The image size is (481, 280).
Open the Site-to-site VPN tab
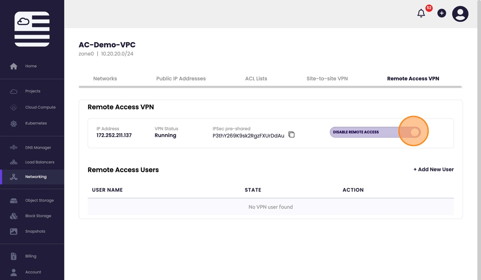click(x=327, y=79)
